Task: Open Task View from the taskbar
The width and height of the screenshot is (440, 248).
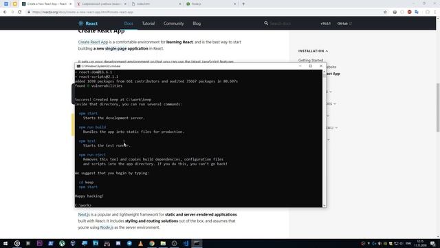Action: coord(28,243)
